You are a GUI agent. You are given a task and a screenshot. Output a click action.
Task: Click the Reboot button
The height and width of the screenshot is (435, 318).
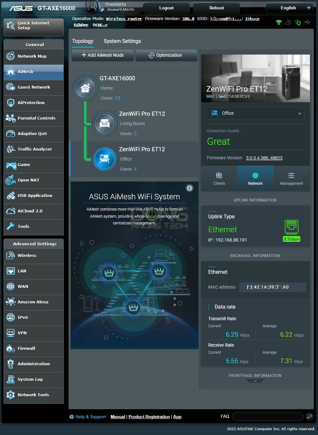[217, 8]
